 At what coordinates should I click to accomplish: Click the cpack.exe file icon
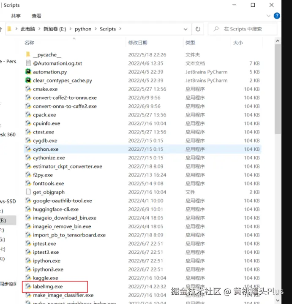click(x=28, y=114)
